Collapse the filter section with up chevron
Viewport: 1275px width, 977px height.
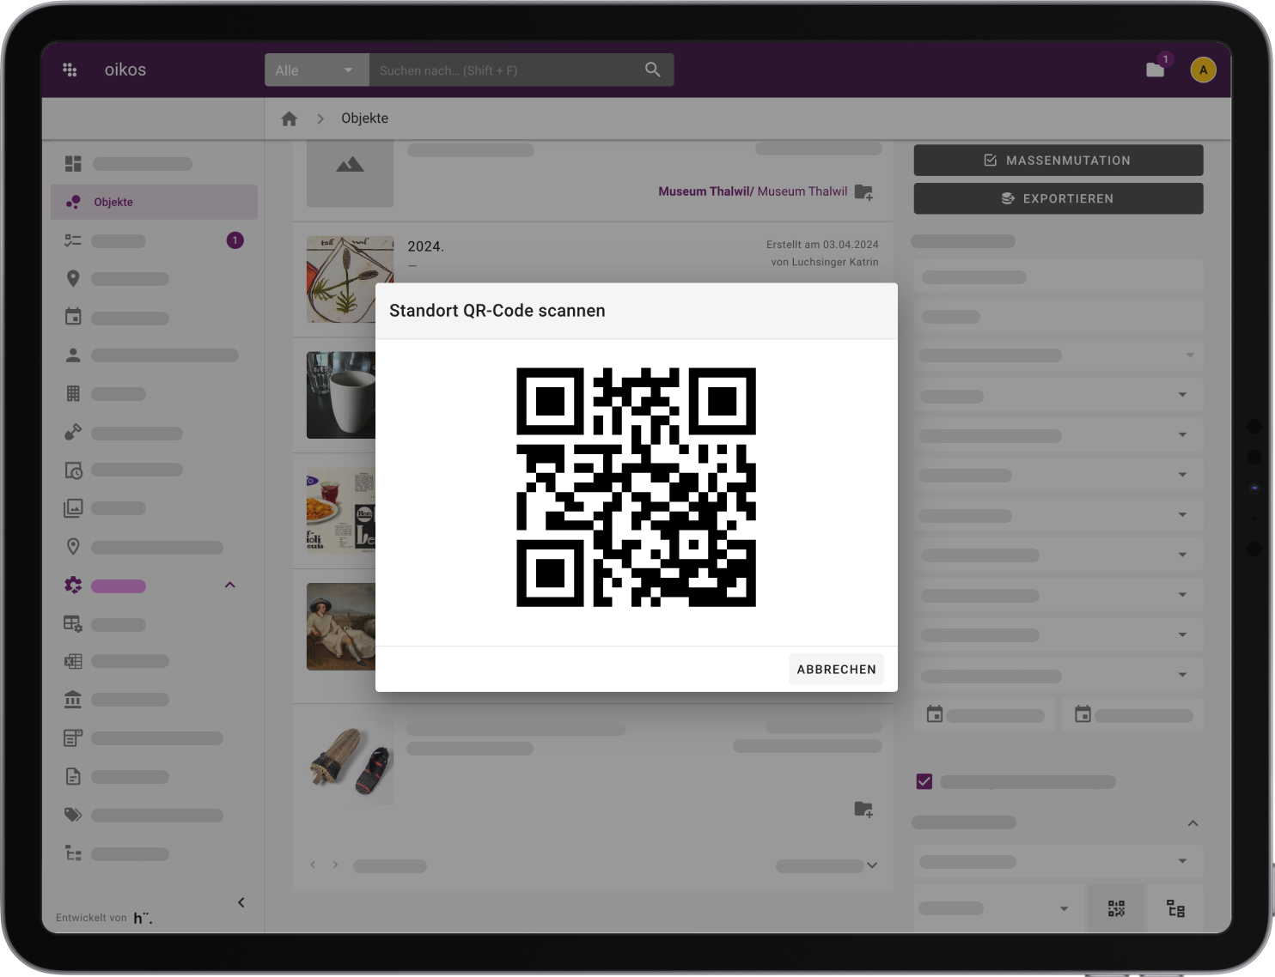1193,823
